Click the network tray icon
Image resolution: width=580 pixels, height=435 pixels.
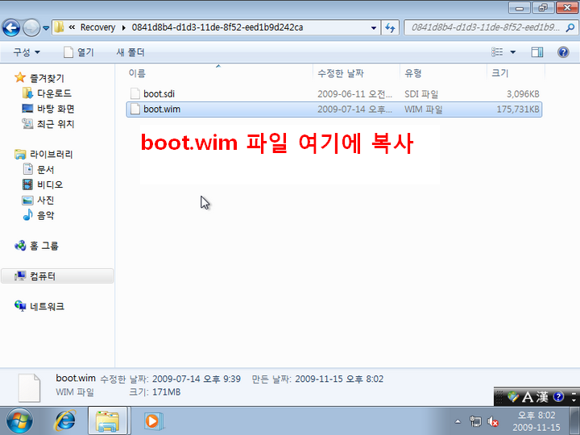[475, 421]
